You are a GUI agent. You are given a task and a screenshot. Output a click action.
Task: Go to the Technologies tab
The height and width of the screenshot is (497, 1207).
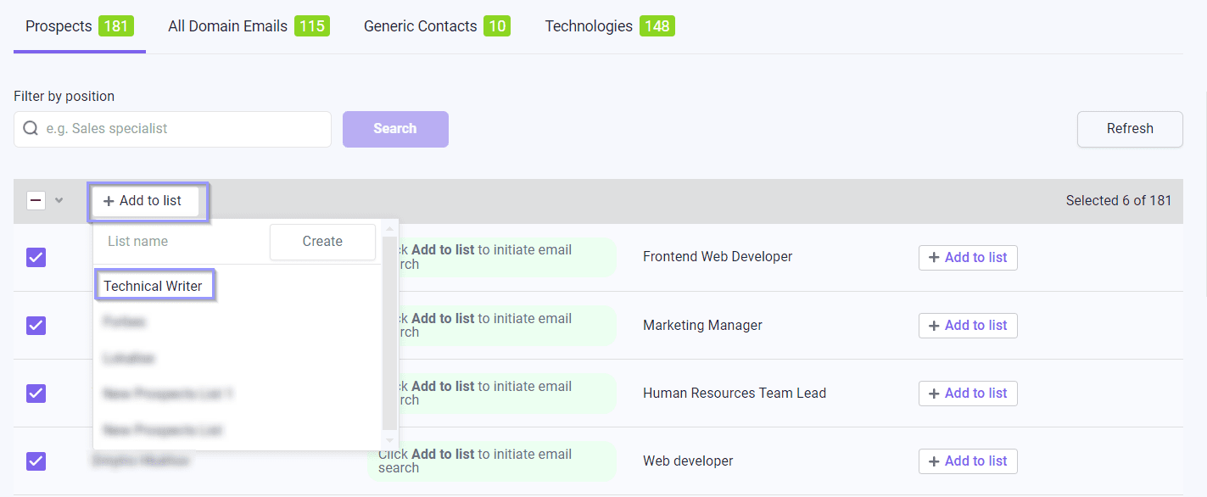608,26
